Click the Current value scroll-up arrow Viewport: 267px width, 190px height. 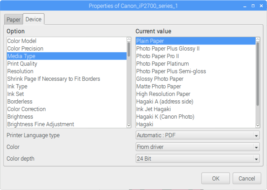(258, 39)
